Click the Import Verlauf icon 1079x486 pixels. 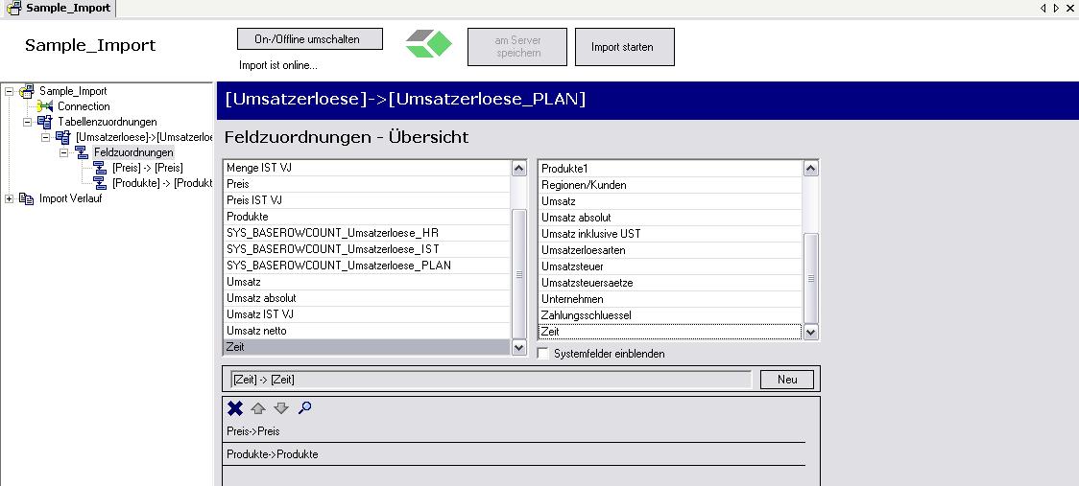27,198
